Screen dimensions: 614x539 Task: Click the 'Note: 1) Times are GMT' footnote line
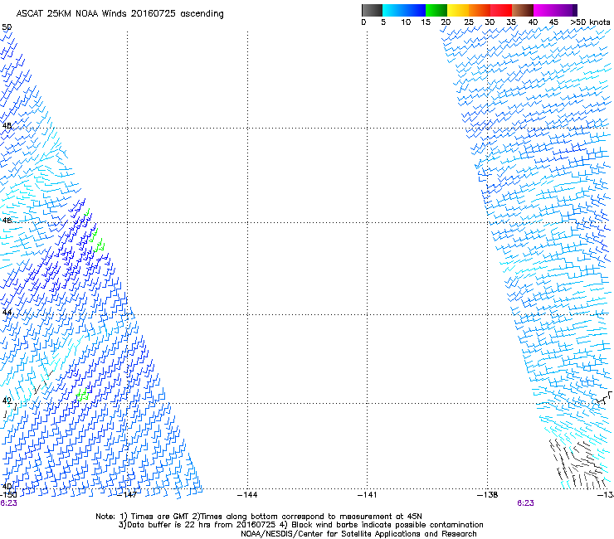point(259,517)
